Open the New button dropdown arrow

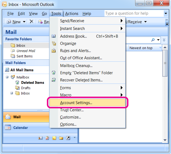pyautogui.click(x=24, y=22)
